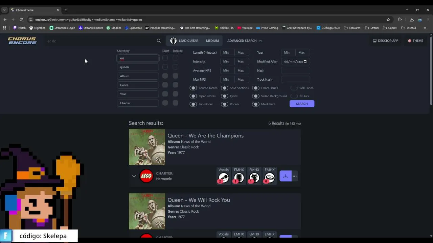Open the bookmarks apps grid icon

[x=4, y=28]
